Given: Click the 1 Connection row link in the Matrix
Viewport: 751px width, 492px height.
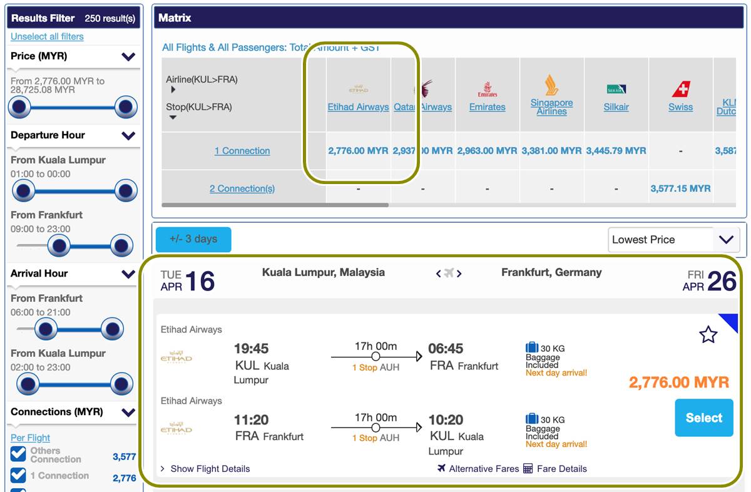Looking at the screenshot, I should [242, 151].
